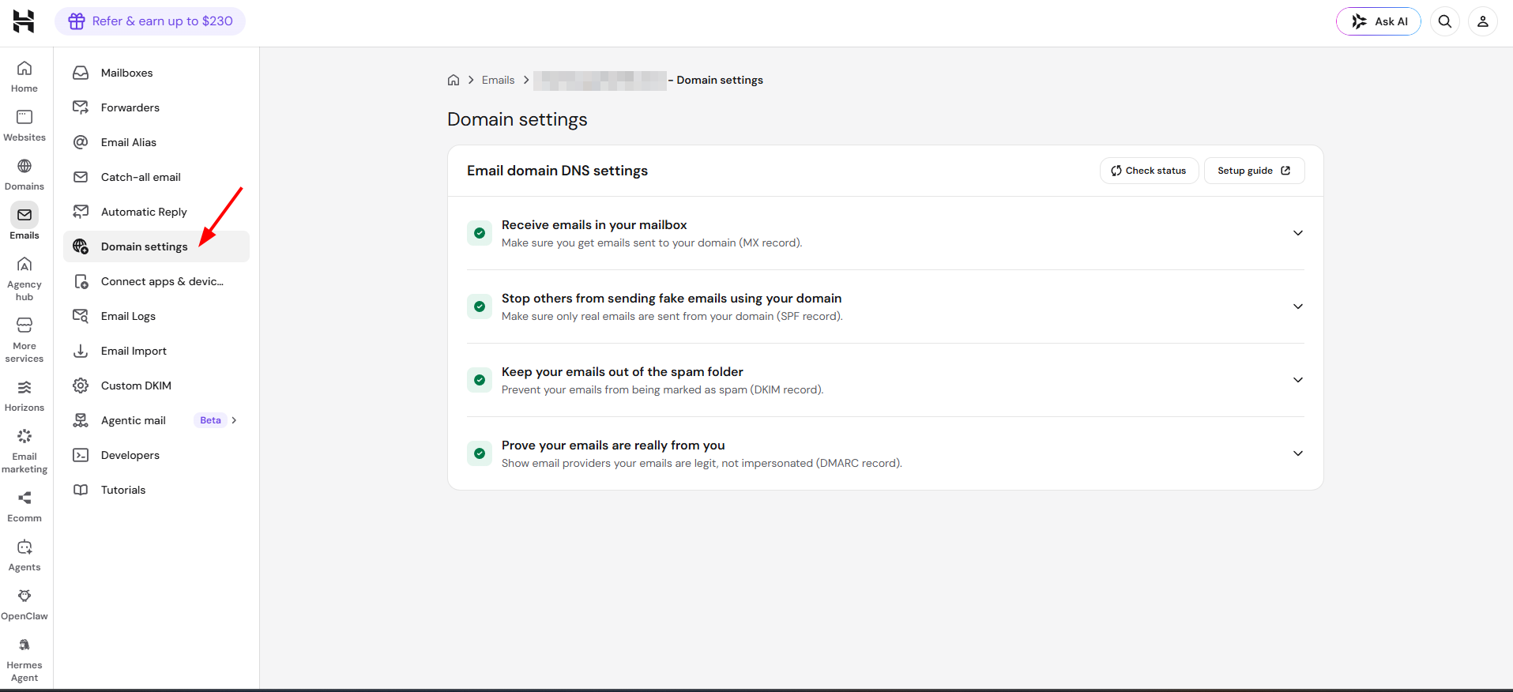Click the Hostinger logo
The width and height of the screenshot is (1513, 692).
[24, 21]
